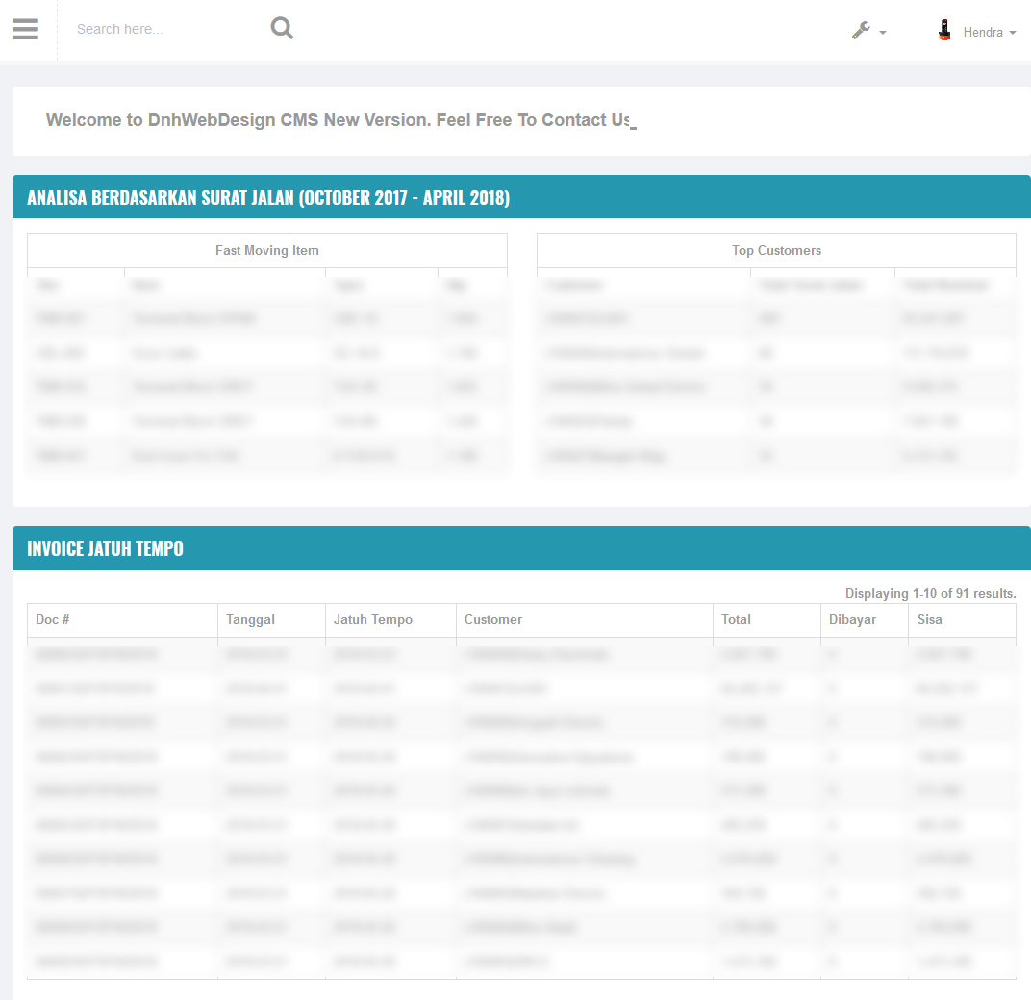Click the Fast Moving Item table heading

[267, 250]
